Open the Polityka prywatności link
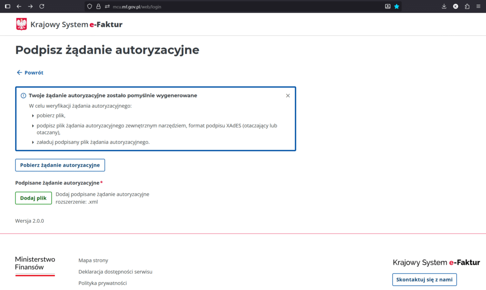This screenshot has height=290, width=486. (103, 283)
